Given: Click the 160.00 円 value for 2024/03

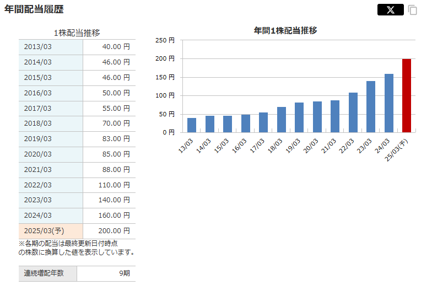Looking at the screenshot, I should (114, 216).
